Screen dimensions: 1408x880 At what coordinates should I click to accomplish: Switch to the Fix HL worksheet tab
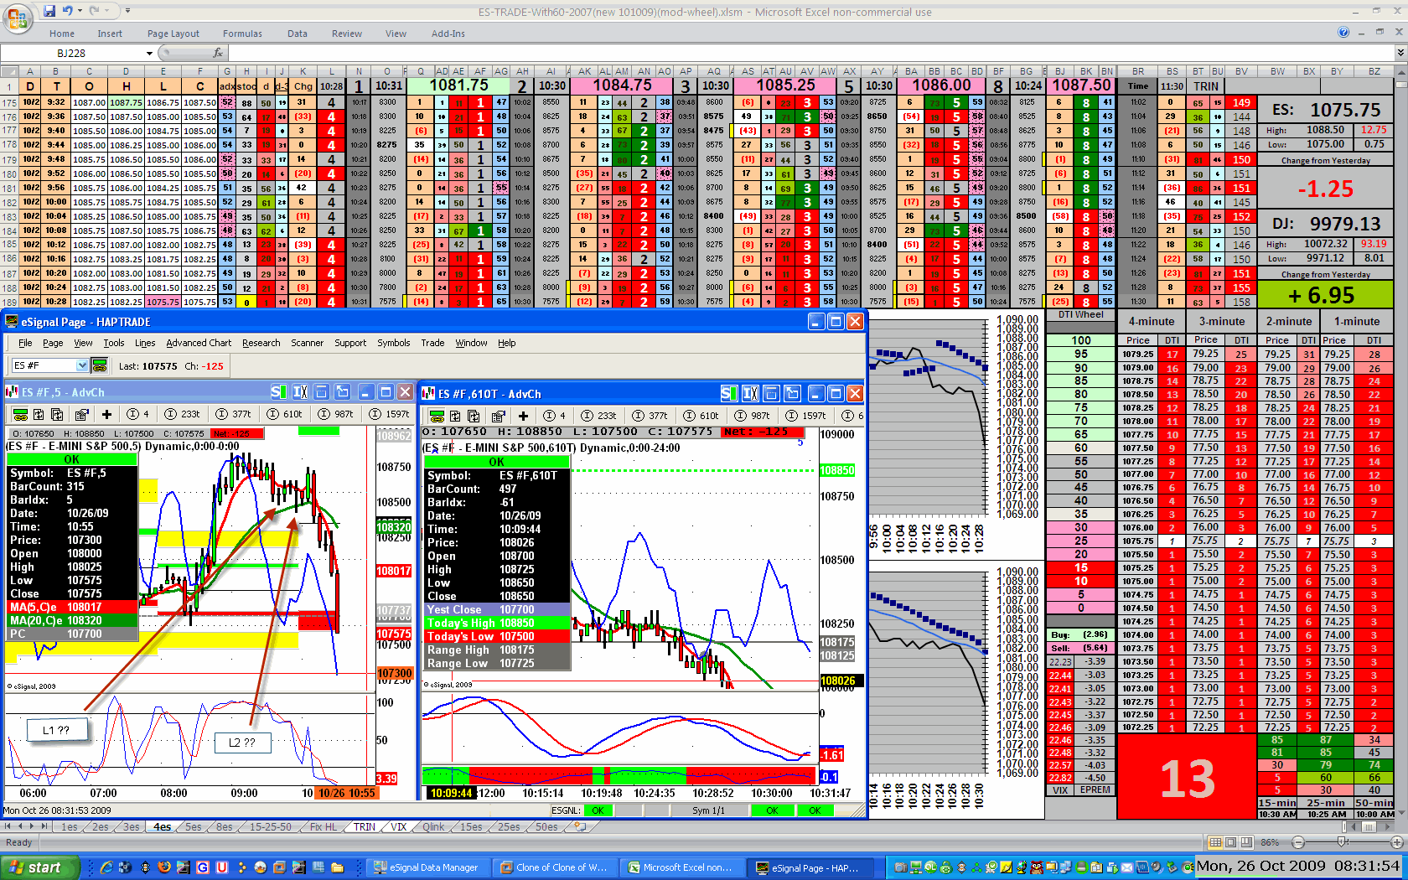click(324, 827)
